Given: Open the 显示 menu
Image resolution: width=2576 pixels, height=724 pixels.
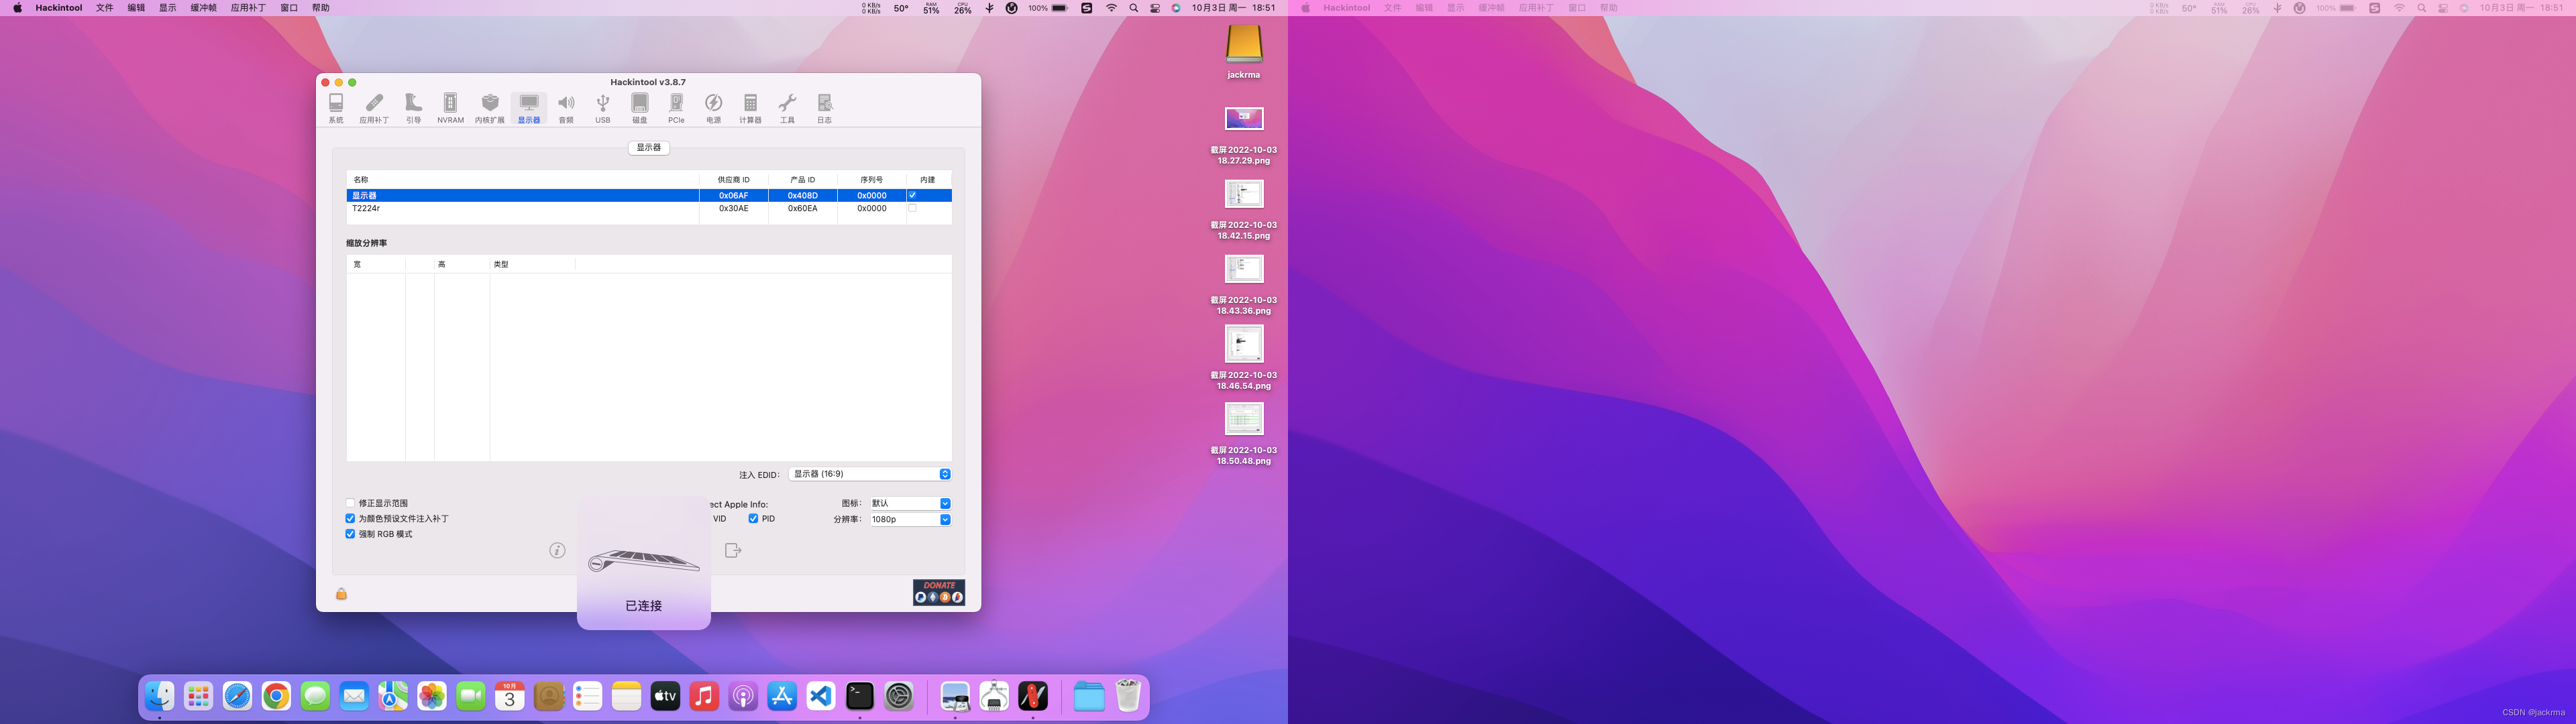Looking at the screenshot, I should pyautogui.click(x=168, y=8).
